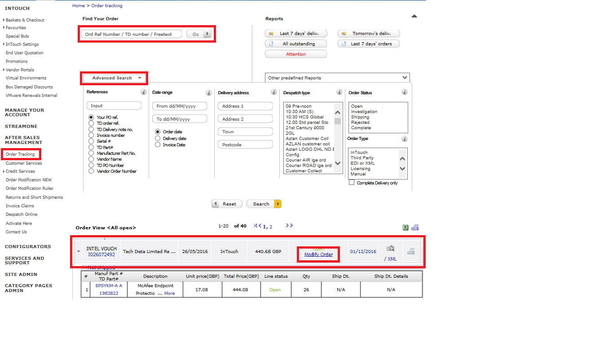Click the printer icon beside Excel export
This screenshot has height=359, width=595.
pyautogui.click(x=415, y=228)
